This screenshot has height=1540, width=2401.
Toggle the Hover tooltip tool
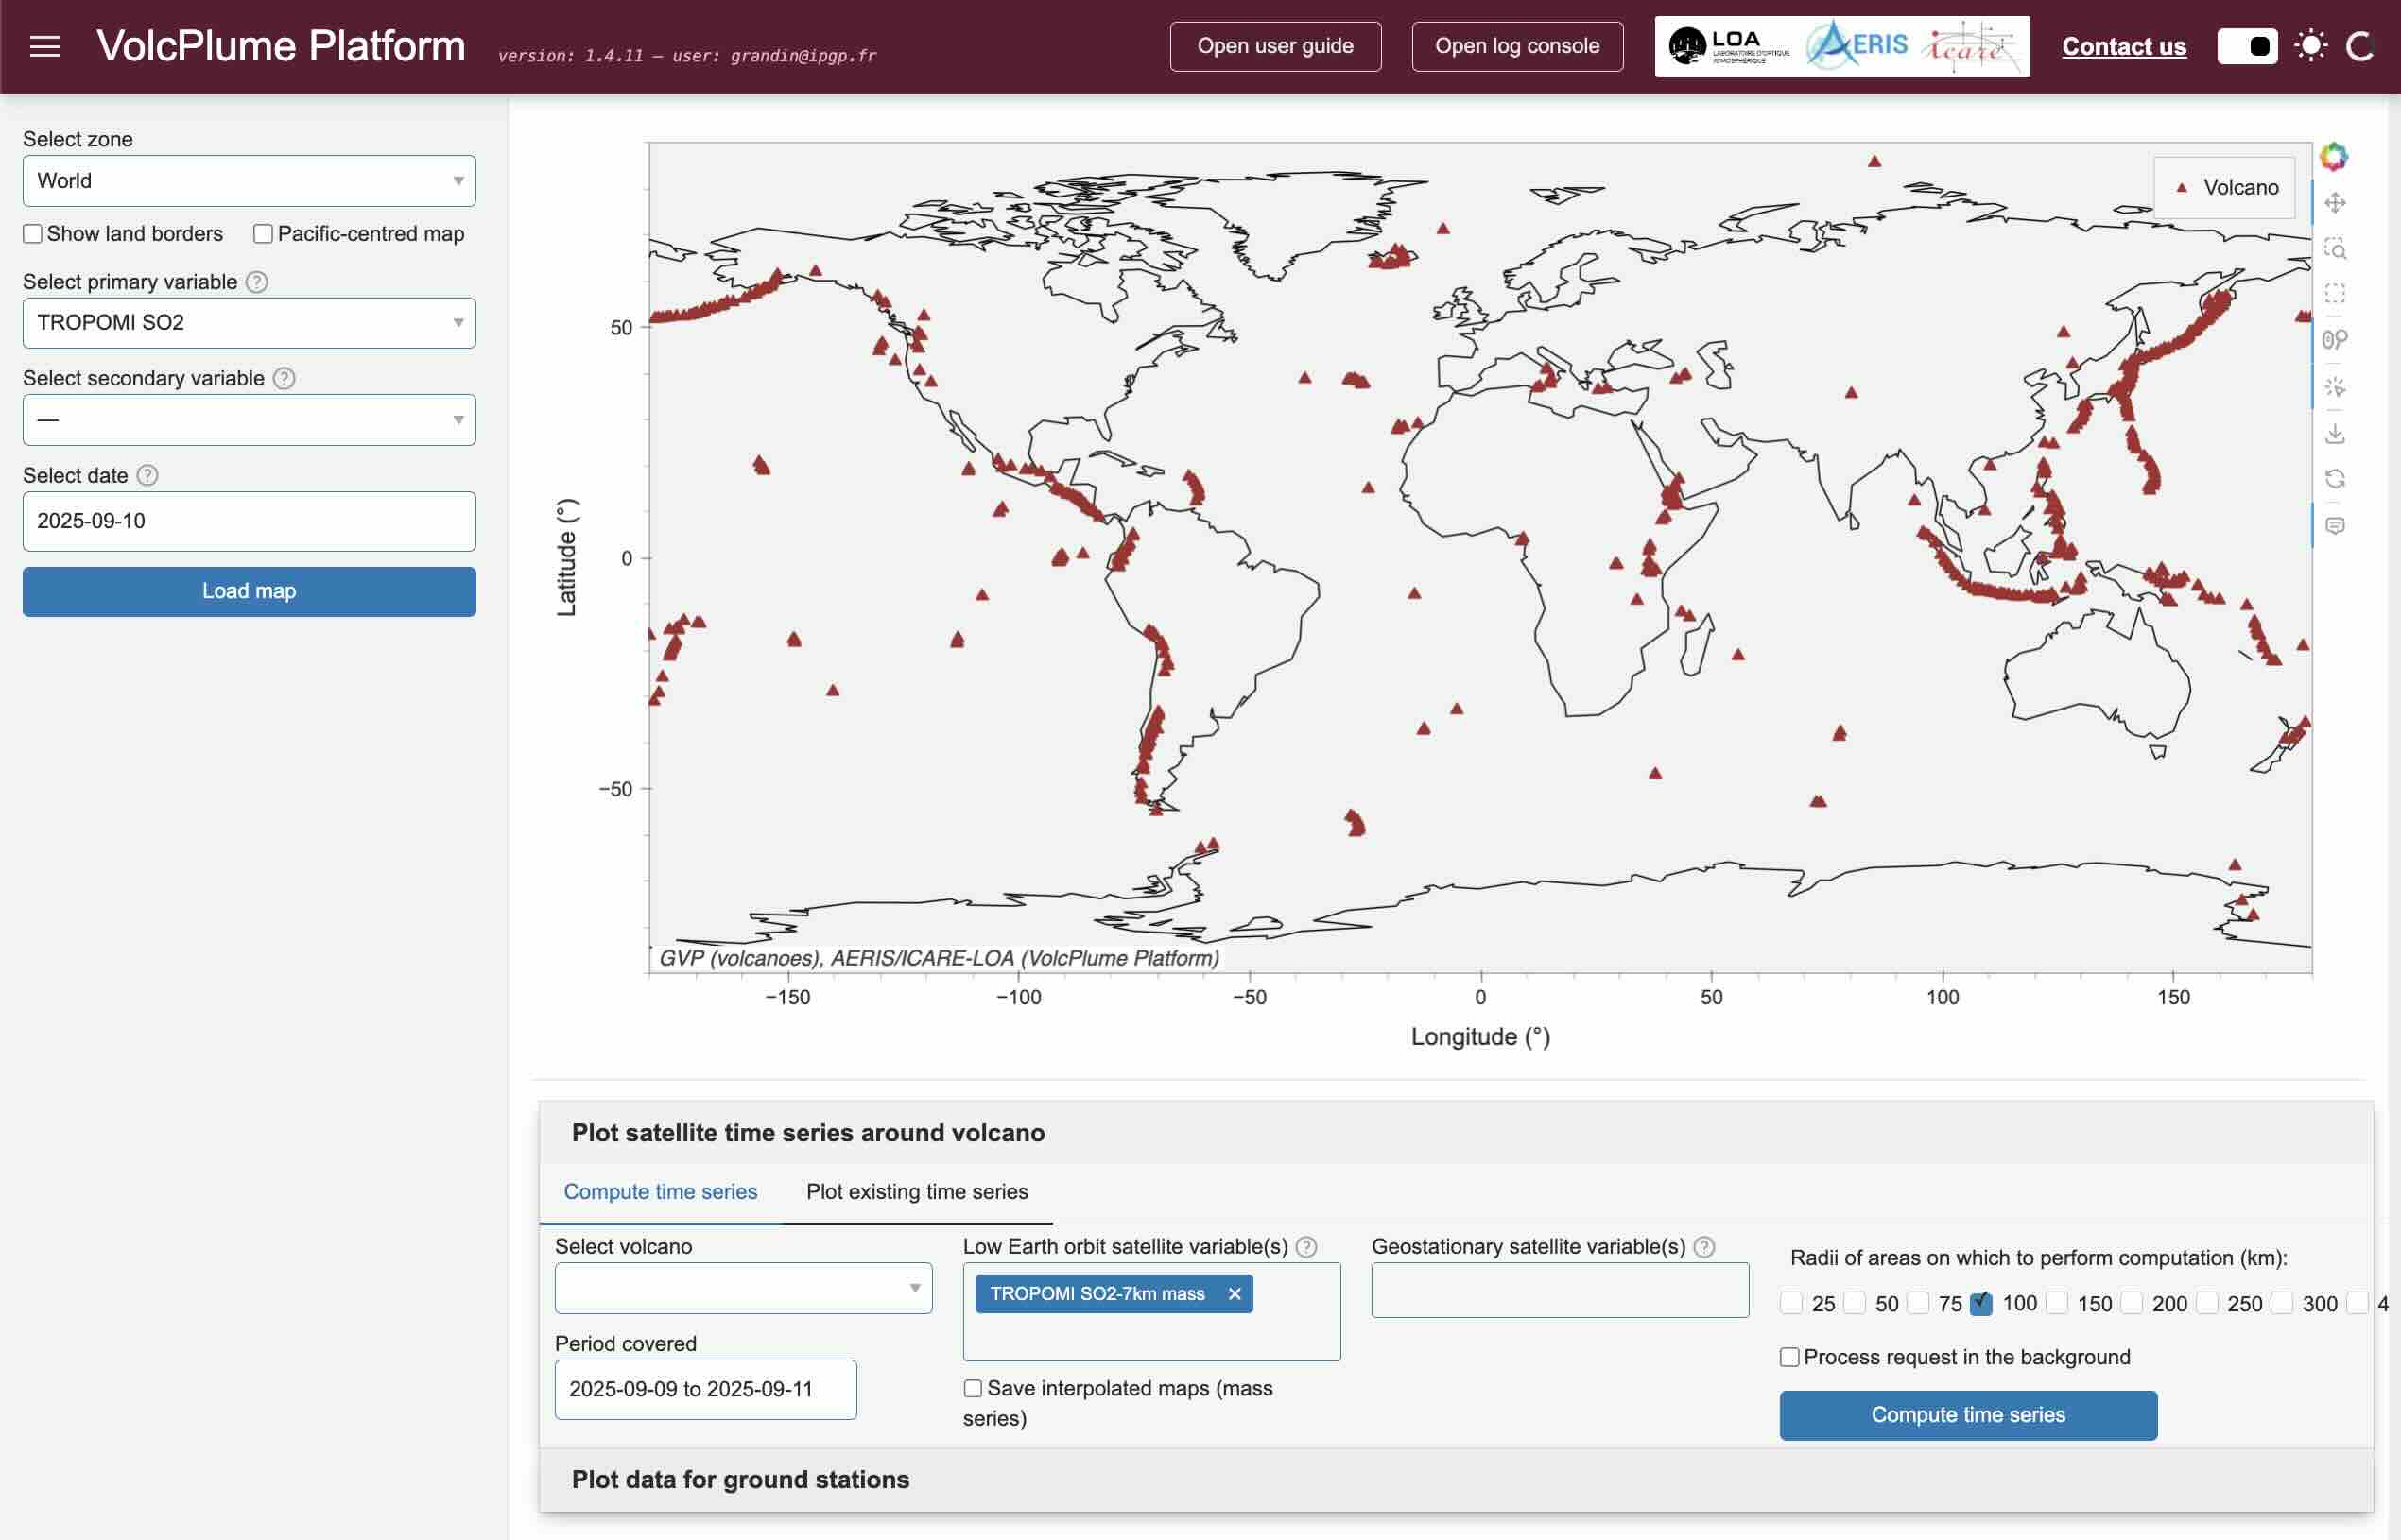2334,525
